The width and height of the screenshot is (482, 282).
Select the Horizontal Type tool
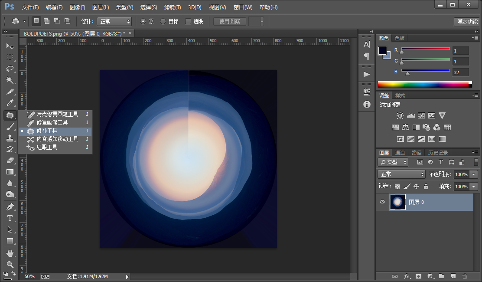[x=10, y=218]
